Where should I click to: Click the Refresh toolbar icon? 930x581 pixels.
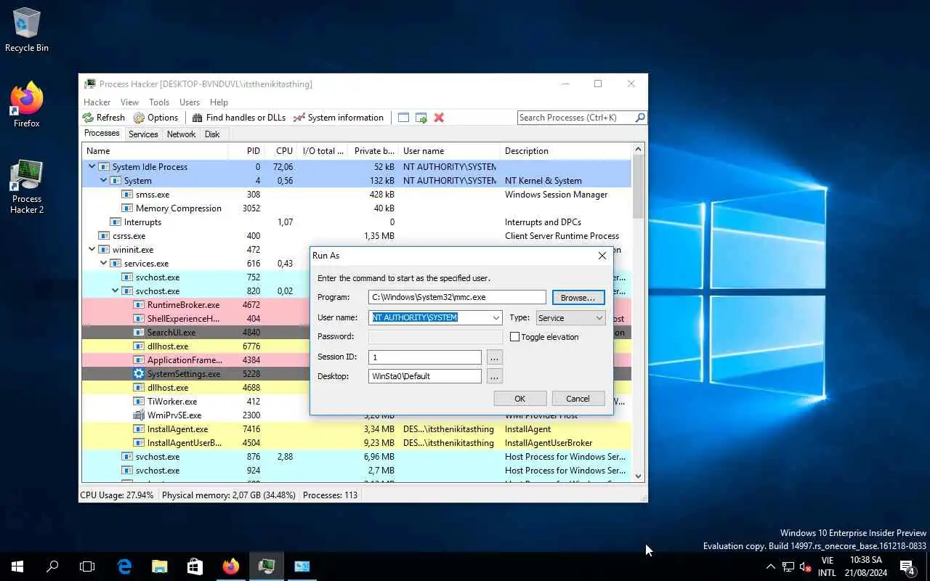[88, 118]
